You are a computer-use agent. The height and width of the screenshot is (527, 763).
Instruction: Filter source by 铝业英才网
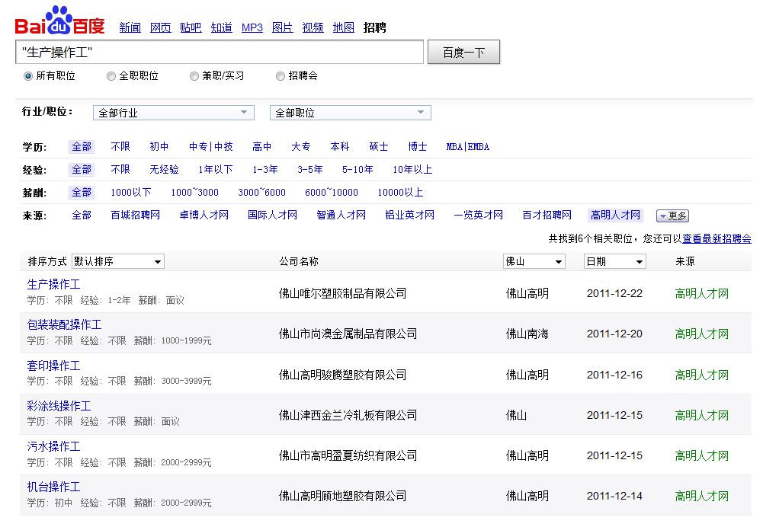tap(410, 216)
